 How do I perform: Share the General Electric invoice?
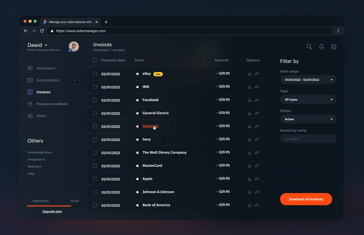[x=257, y=113]
